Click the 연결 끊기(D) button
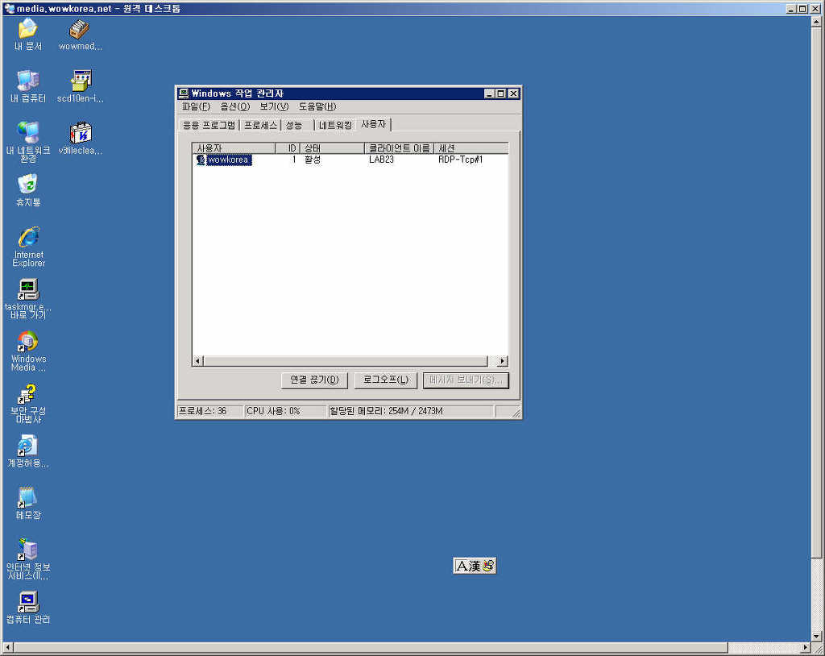 [315, 380]
